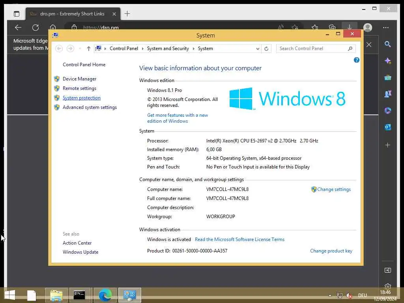Click the muted volume tray icon
The image size is (404, 303).
tap(349, 296)
